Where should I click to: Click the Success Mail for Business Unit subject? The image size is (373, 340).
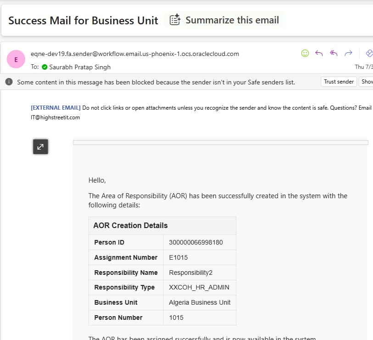83,21
